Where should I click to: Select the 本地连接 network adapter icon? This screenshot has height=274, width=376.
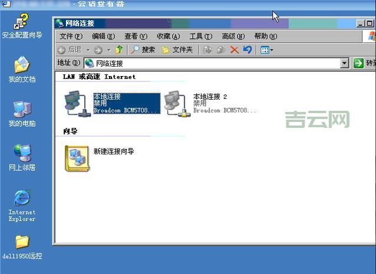[x=77, y=104]
